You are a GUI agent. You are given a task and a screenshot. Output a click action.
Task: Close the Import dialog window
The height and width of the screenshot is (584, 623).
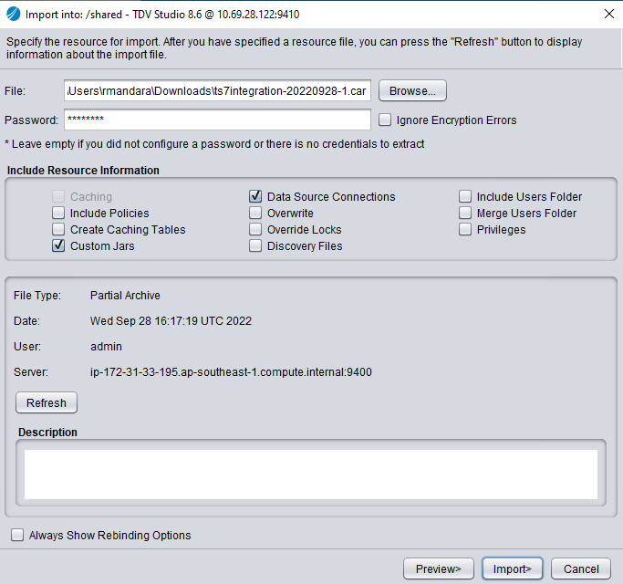coord(608,14)
